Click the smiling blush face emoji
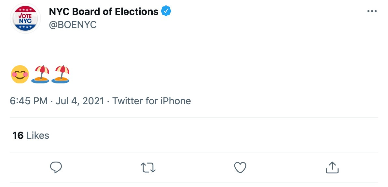388x187 pixels. point(20,74)
